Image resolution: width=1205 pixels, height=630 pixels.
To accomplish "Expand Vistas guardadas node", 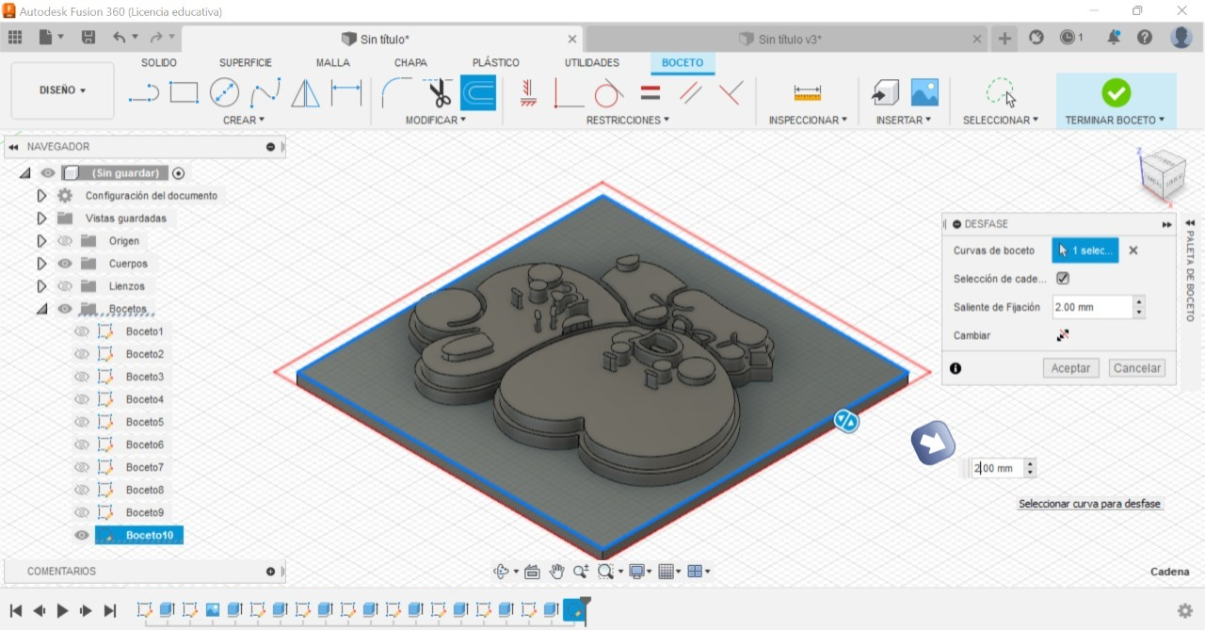I will coord(41,218).
